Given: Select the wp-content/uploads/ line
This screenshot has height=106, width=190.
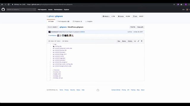Looking at the screenshot, I should pos(59,60).
